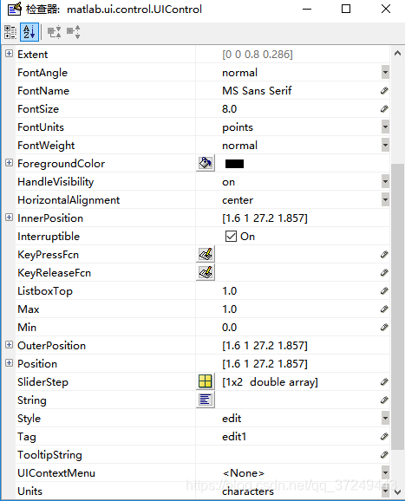This screenshot has height=501, width=405.
Task: Click the SliderStep value [1x2 double array]
Action: [270, 382]
